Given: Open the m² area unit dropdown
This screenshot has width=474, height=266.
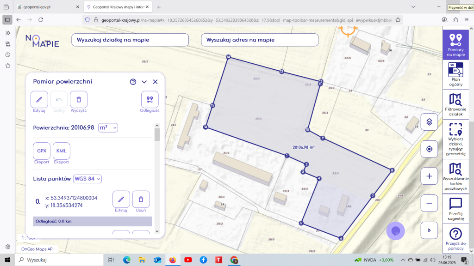Looking at the screenshot, I should pyautogui.click(x=108, y=127).
